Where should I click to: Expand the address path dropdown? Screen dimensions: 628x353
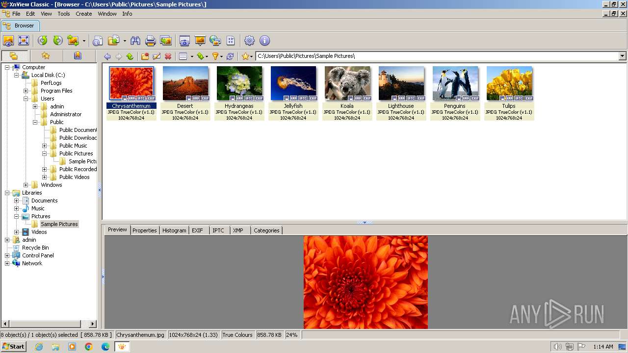click(622, 56)
